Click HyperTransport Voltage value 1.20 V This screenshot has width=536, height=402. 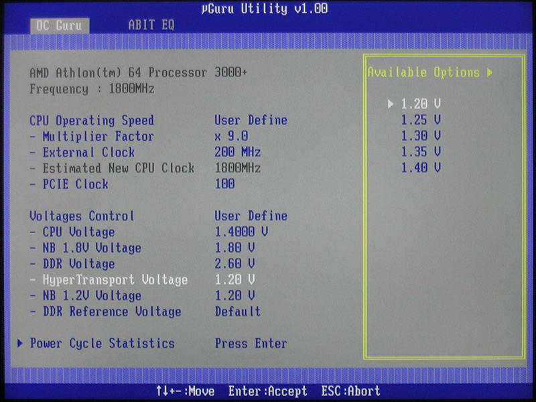click(234, 279)
